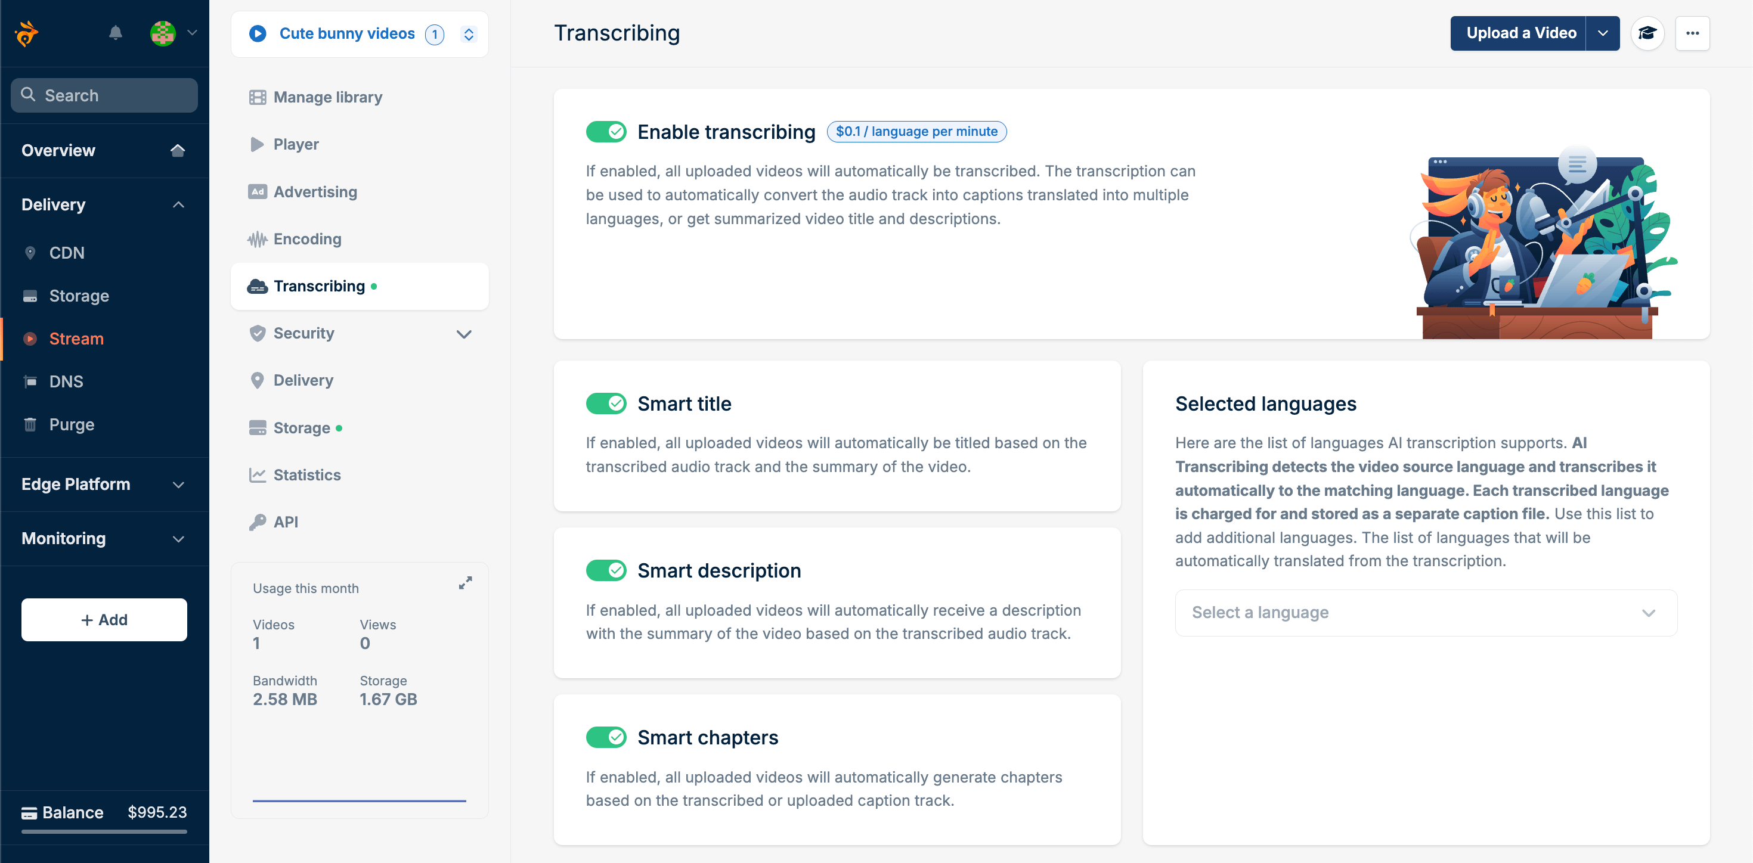Image resolution: width=1753 pixels, height=863 pixels.
Task: Open the Select a language dropdown
Action: coord(1425,613)
